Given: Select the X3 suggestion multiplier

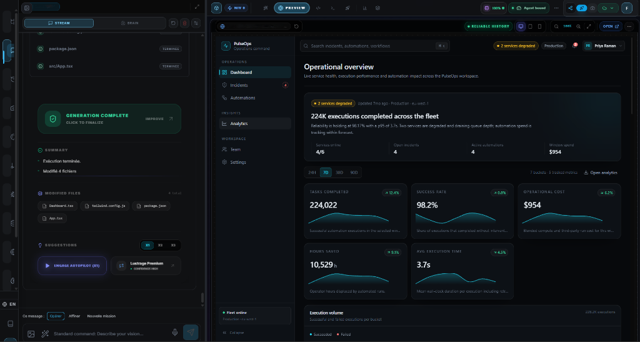Looking at the screenshot, I should click(x=173, y=245).
